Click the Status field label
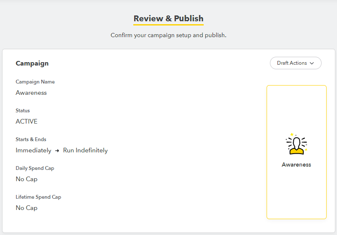The image size is (337, 235). (22, 111)
